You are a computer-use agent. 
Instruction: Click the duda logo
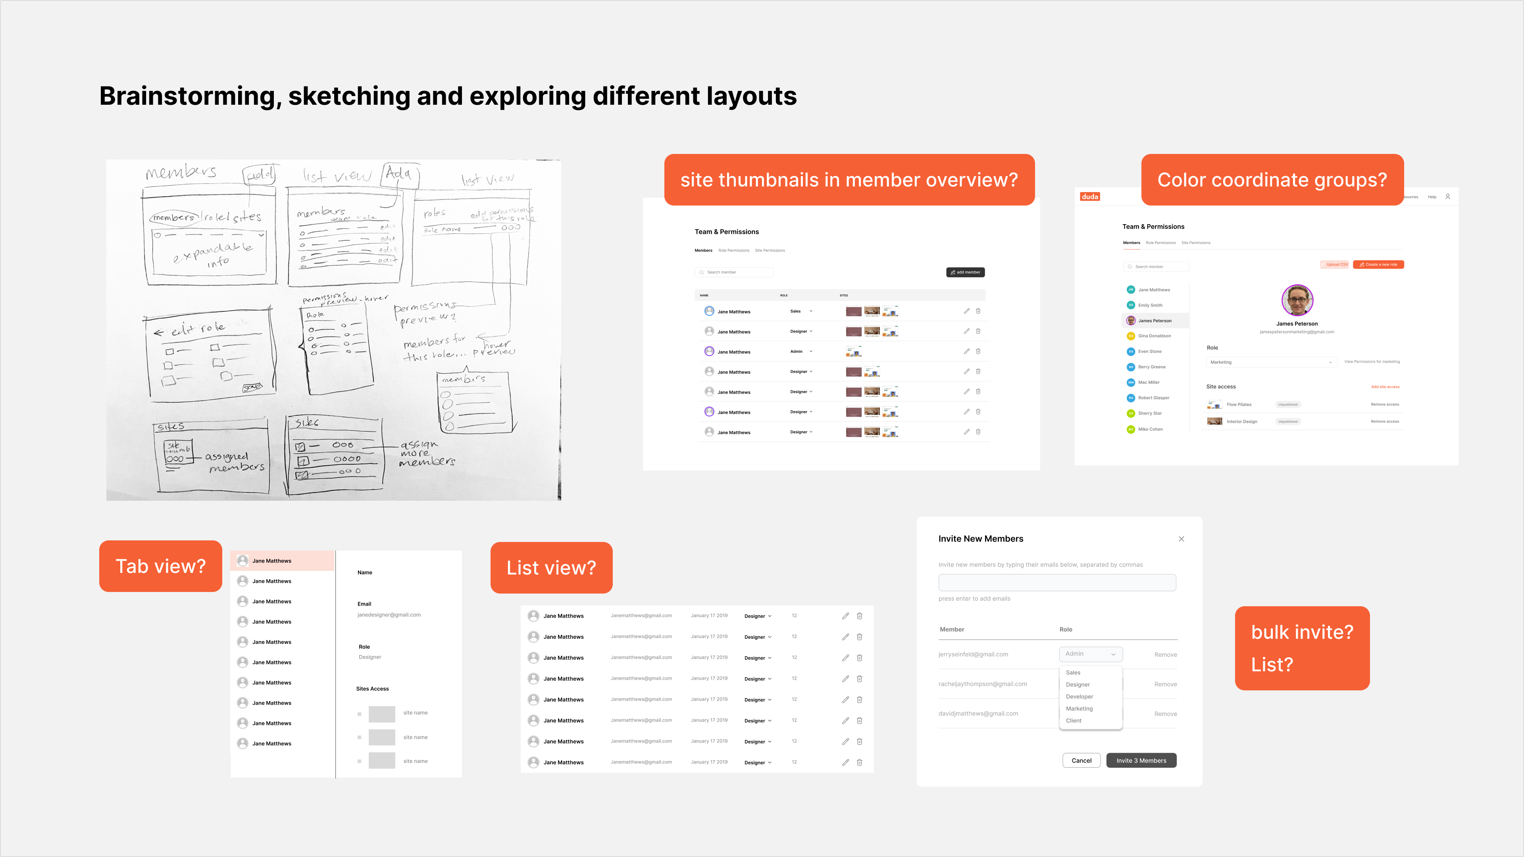(1090, 197)
